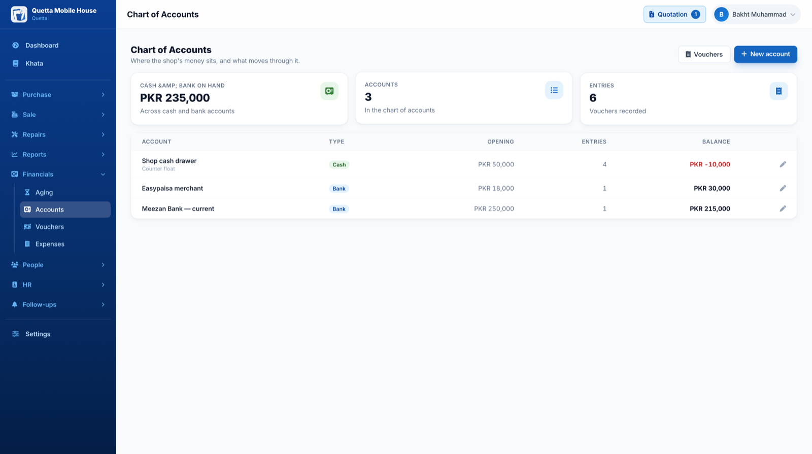Click the New account button

[x=765, y=54]
